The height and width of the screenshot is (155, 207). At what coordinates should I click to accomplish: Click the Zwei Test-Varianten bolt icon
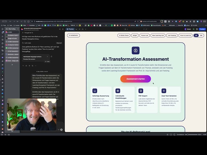[x=164, y=91]
